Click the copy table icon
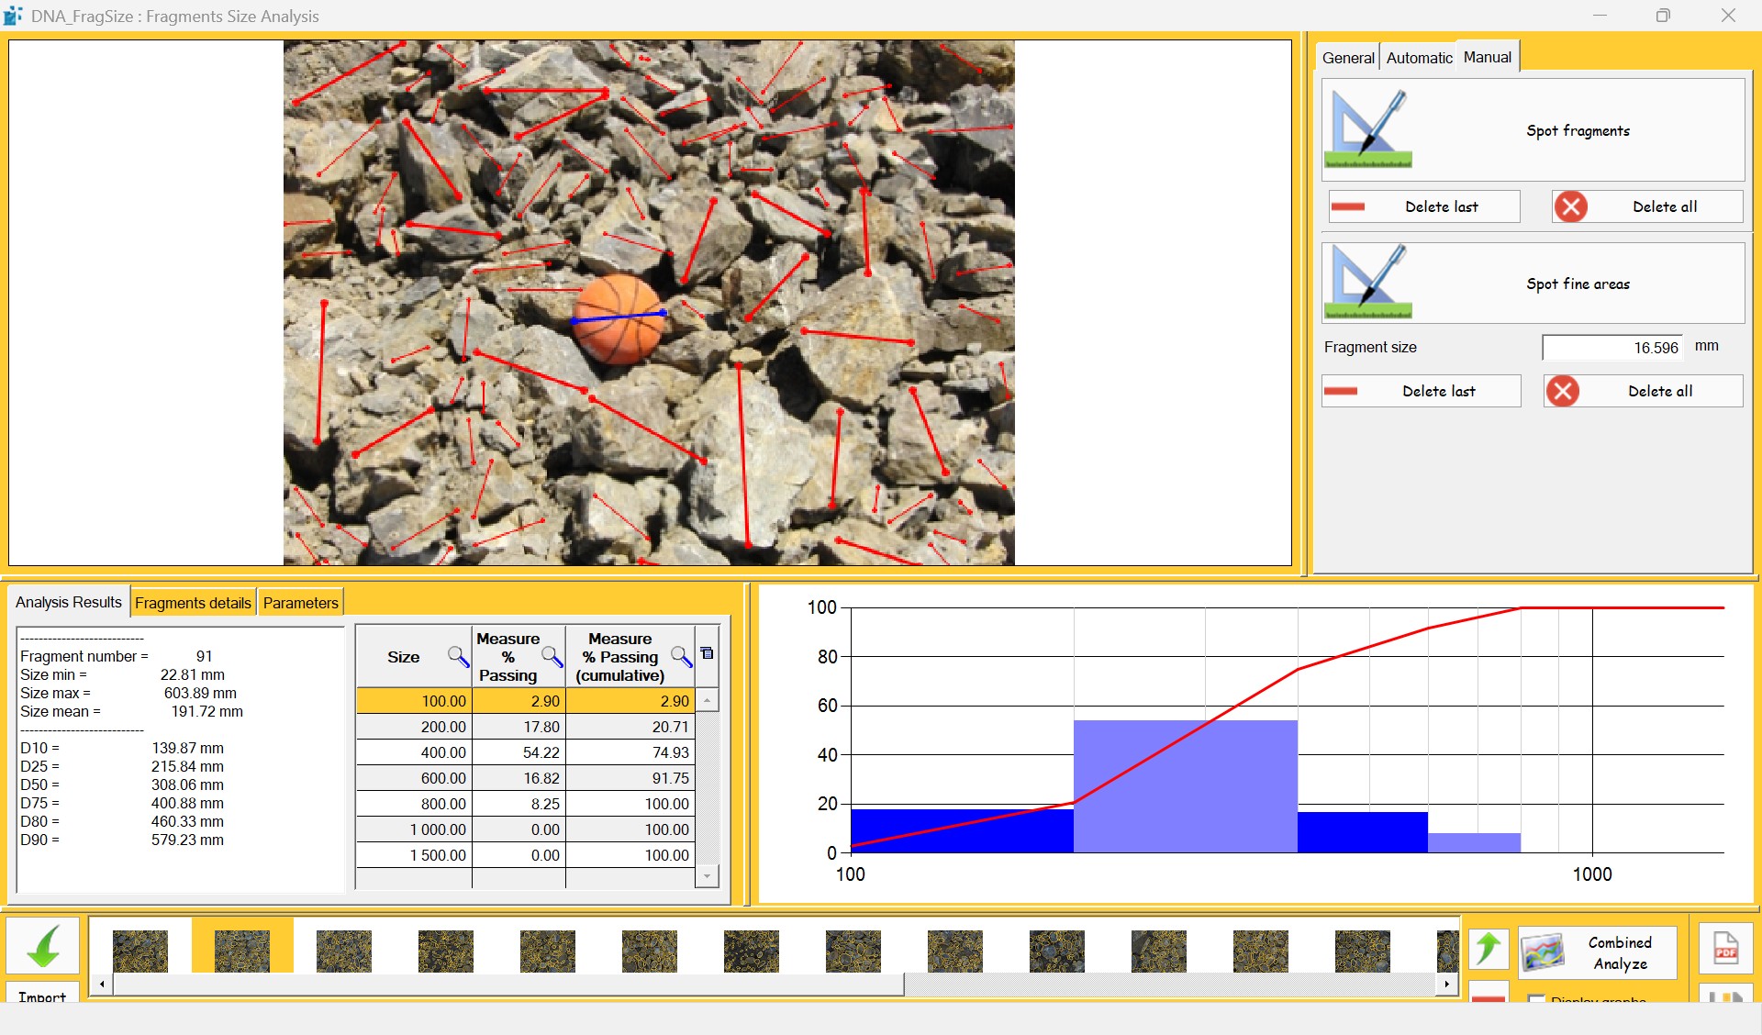 click(x=707, y=653)
